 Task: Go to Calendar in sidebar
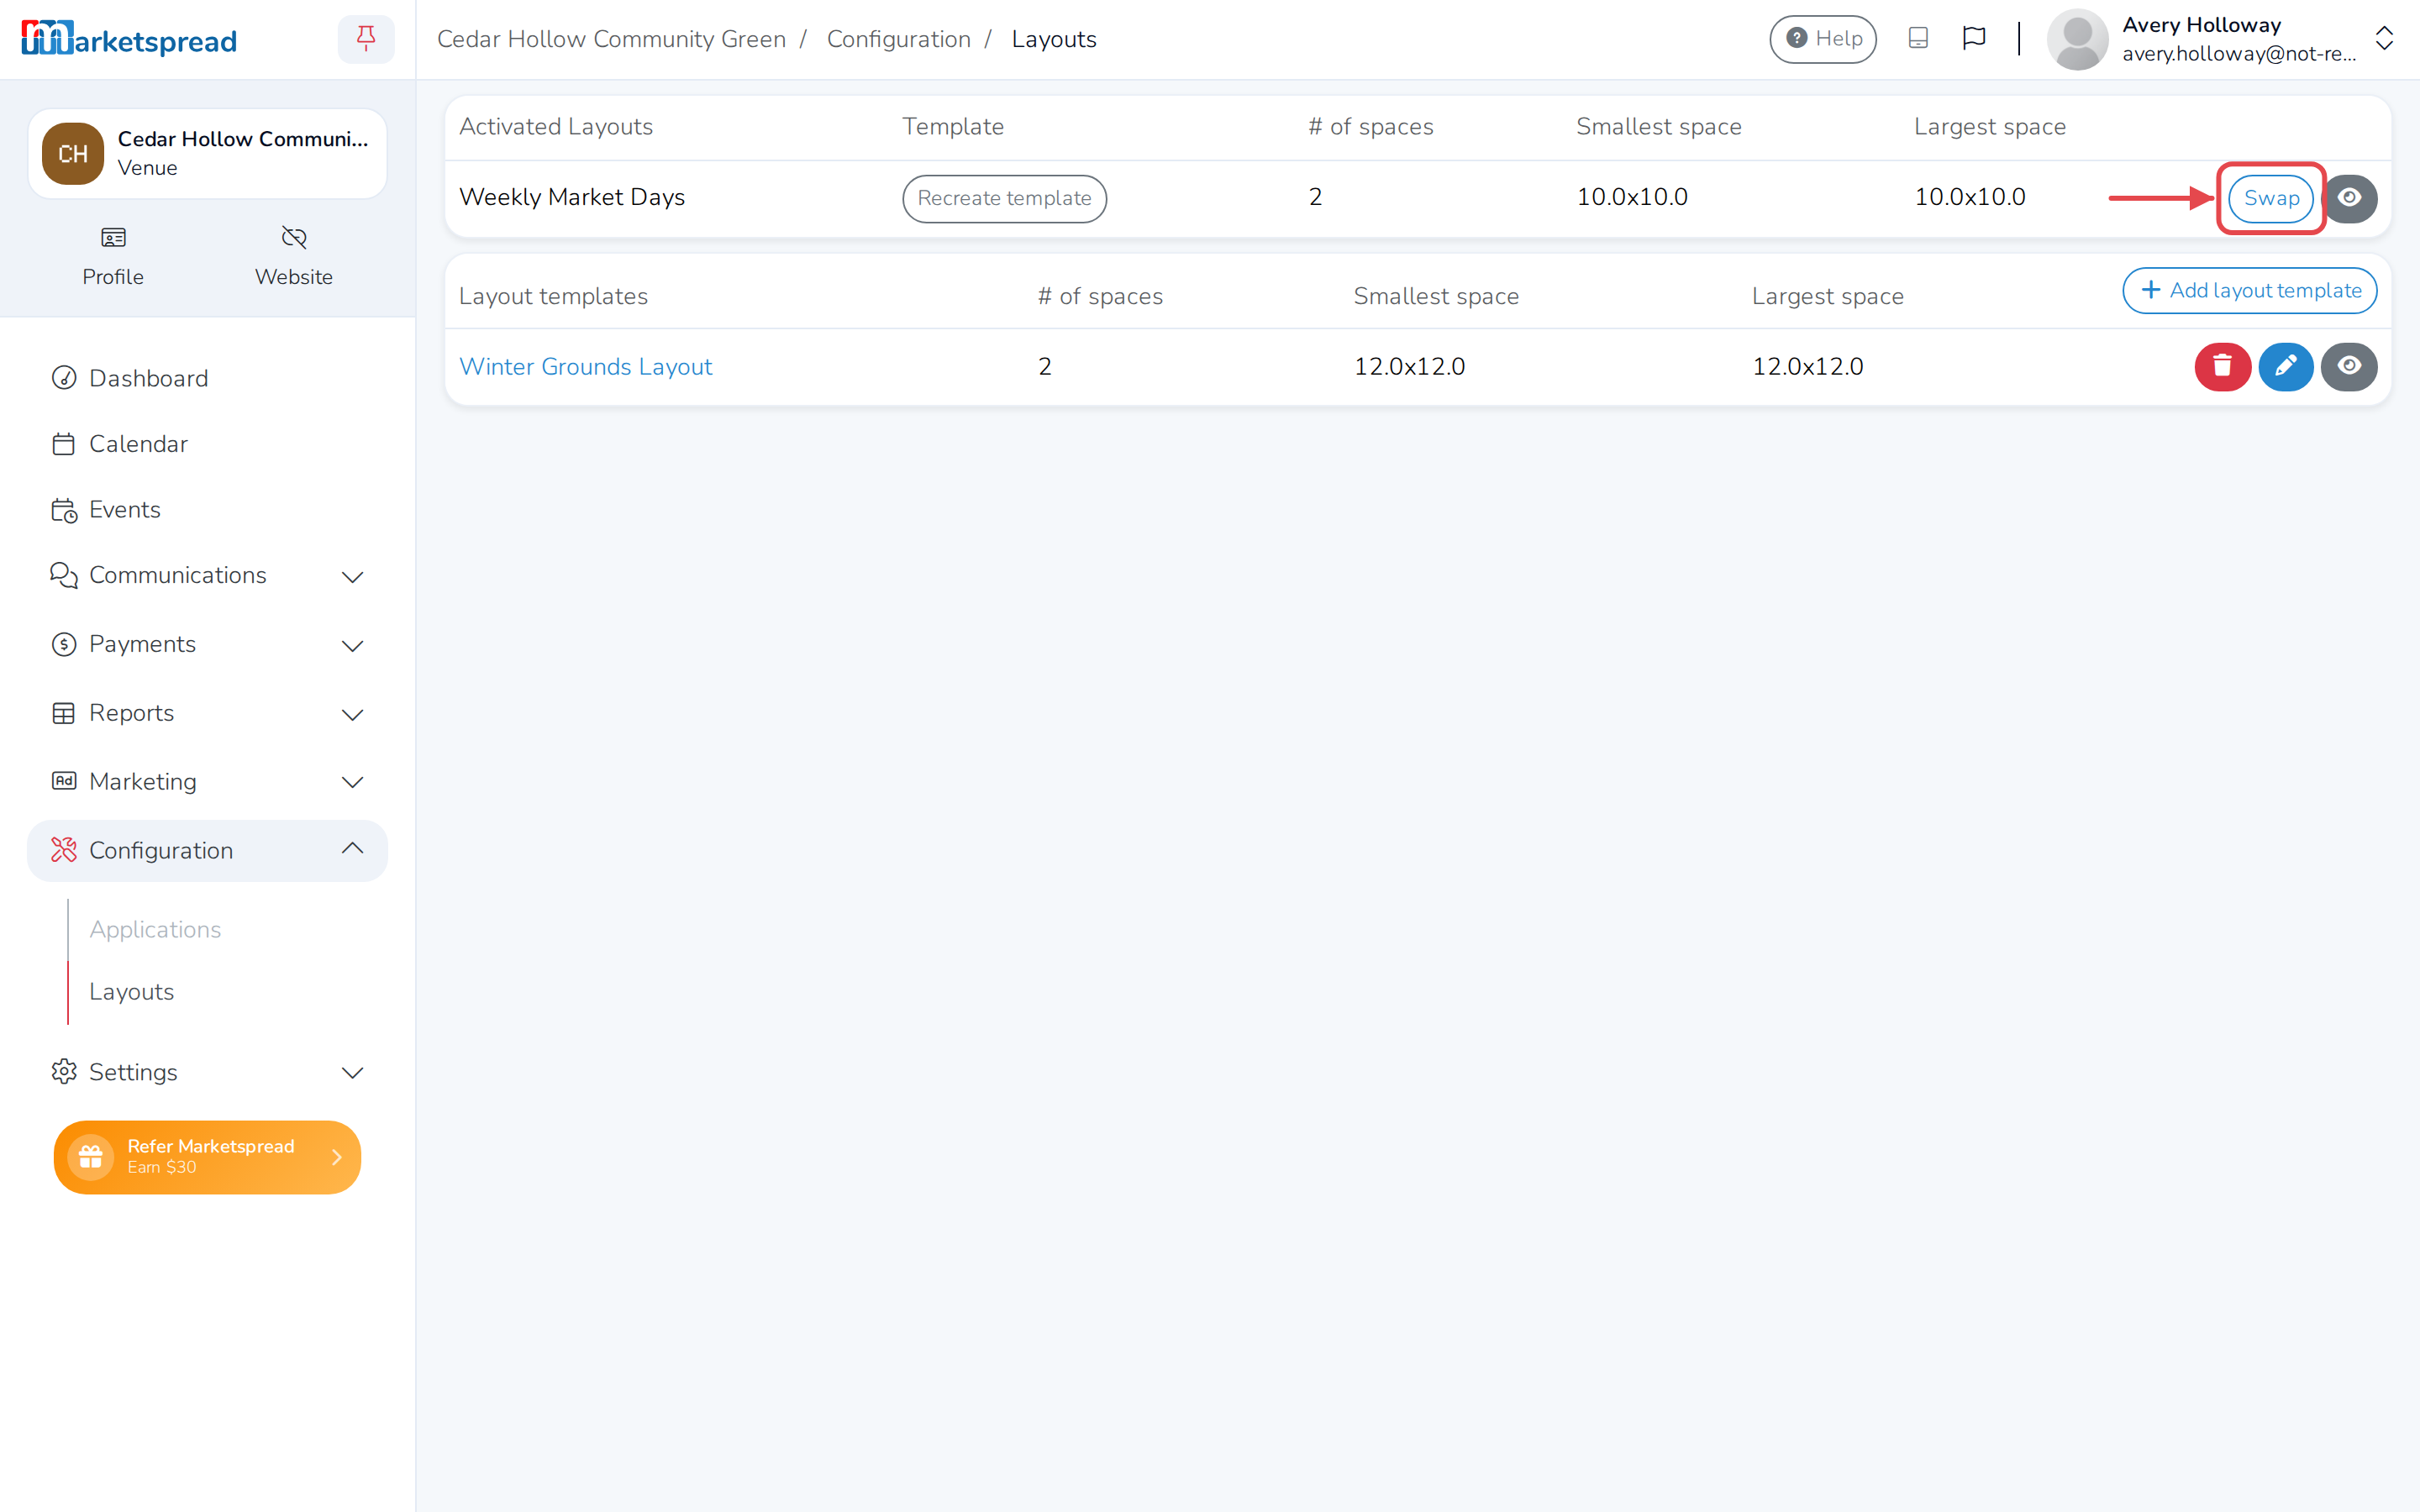(207, 444)
